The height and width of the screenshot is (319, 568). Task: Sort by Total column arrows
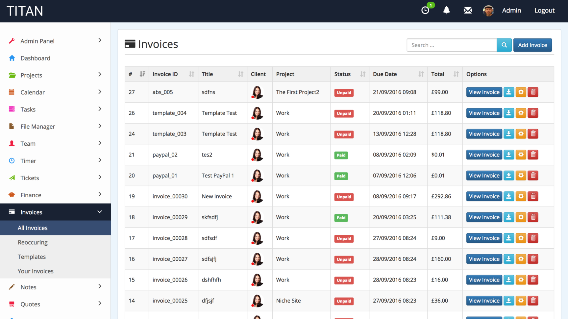(x=456, y=74)
